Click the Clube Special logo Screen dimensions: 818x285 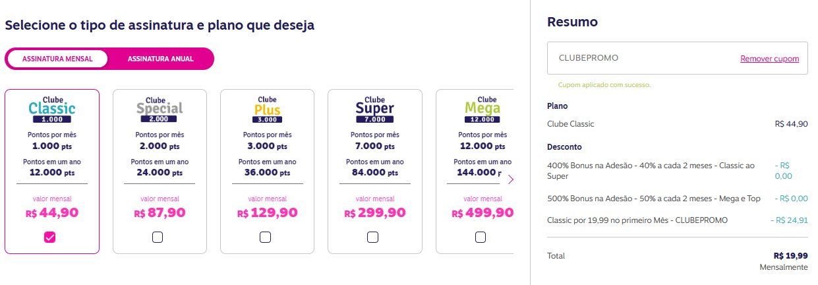(x=160, y=110)
